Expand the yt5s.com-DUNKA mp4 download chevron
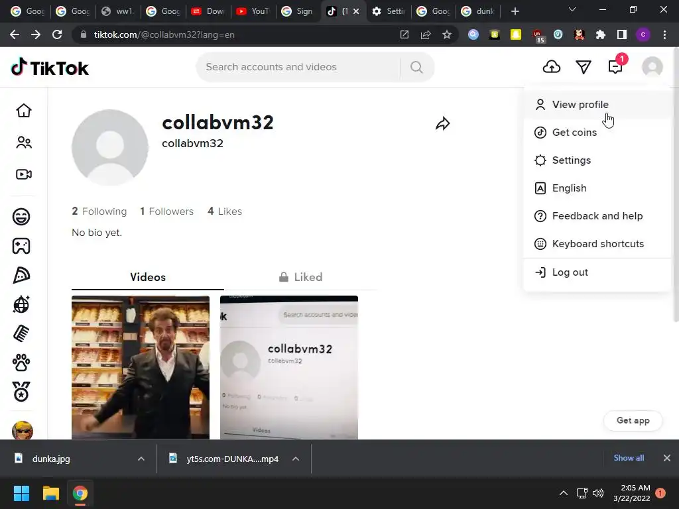 point(296,459)
